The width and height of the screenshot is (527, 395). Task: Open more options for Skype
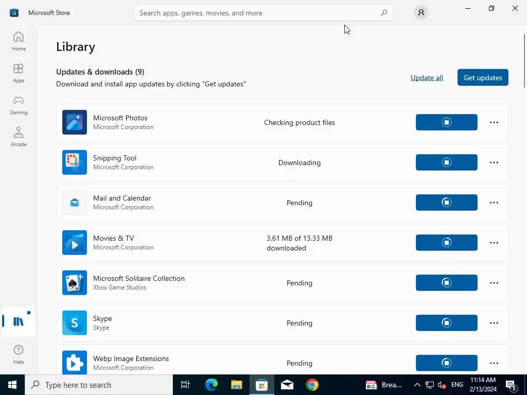(x=494, y=323)
